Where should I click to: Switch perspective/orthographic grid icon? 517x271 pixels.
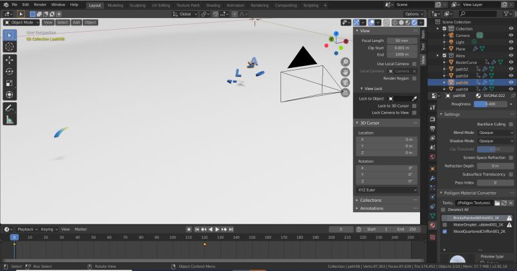[x=345, y=92]
